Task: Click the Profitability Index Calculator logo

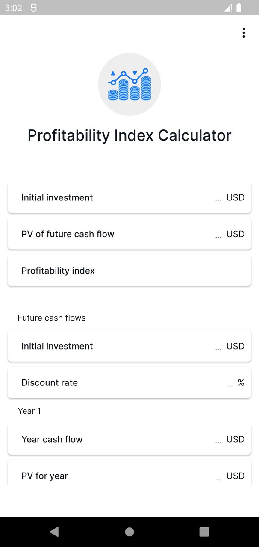Action: (x=129, y=84)
